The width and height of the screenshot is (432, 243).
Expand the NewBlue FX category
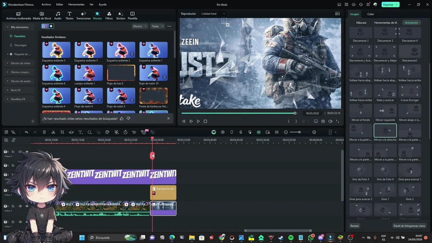pos(8,99)
